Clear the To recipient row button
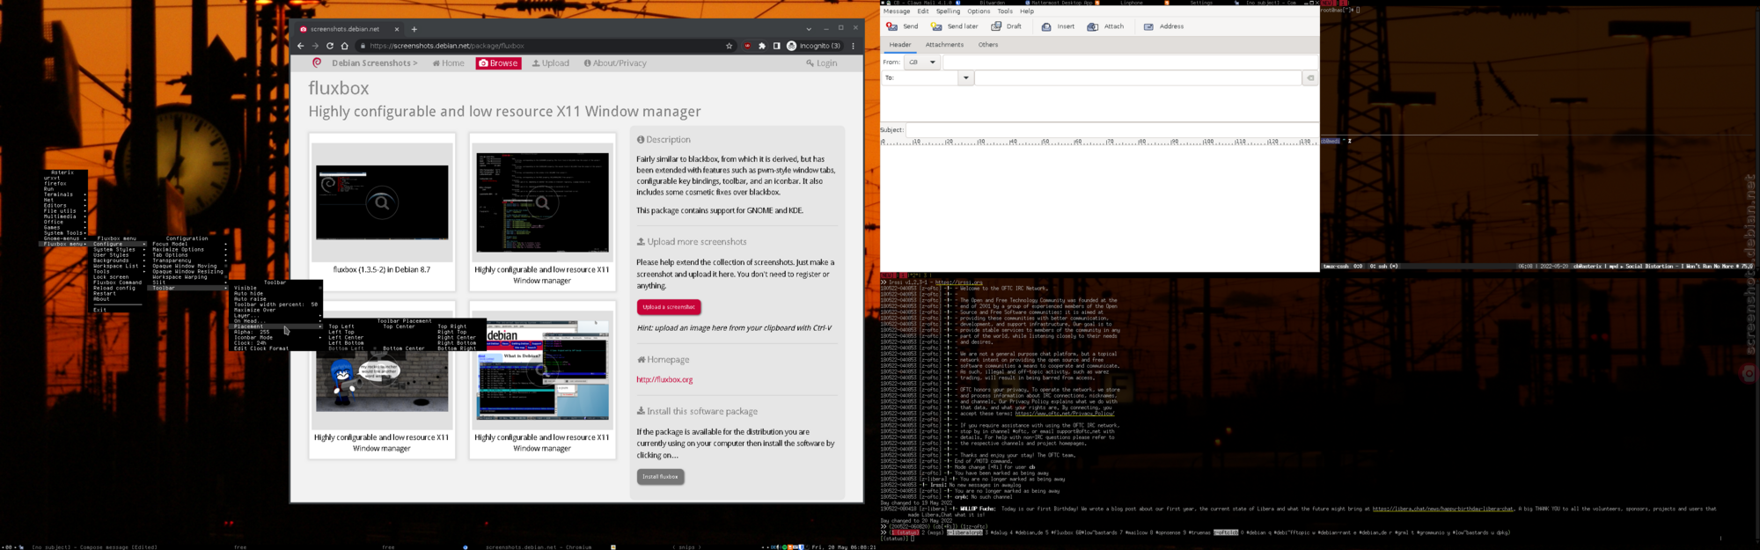Viewport: 1760px width, 550px height. (x=1310, y=78)
